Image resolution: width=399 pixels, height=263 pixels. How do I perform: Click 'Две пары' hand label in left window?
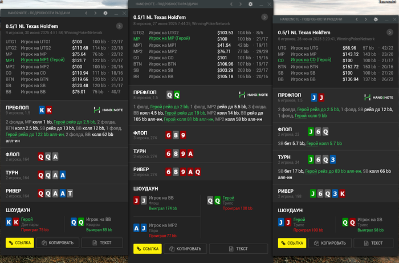click(x=30, y=225)
